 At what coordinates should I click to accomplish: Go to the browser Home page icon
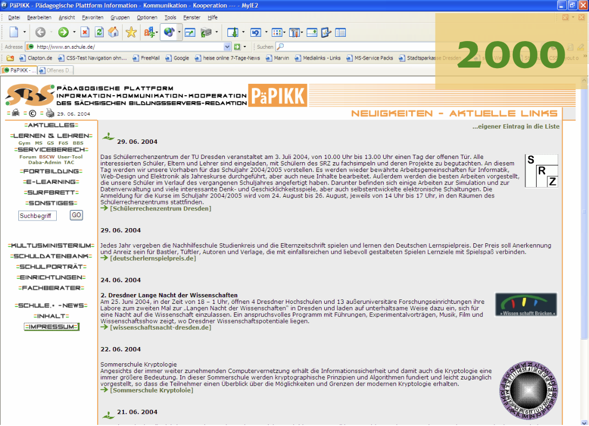[x=113, y=32]
